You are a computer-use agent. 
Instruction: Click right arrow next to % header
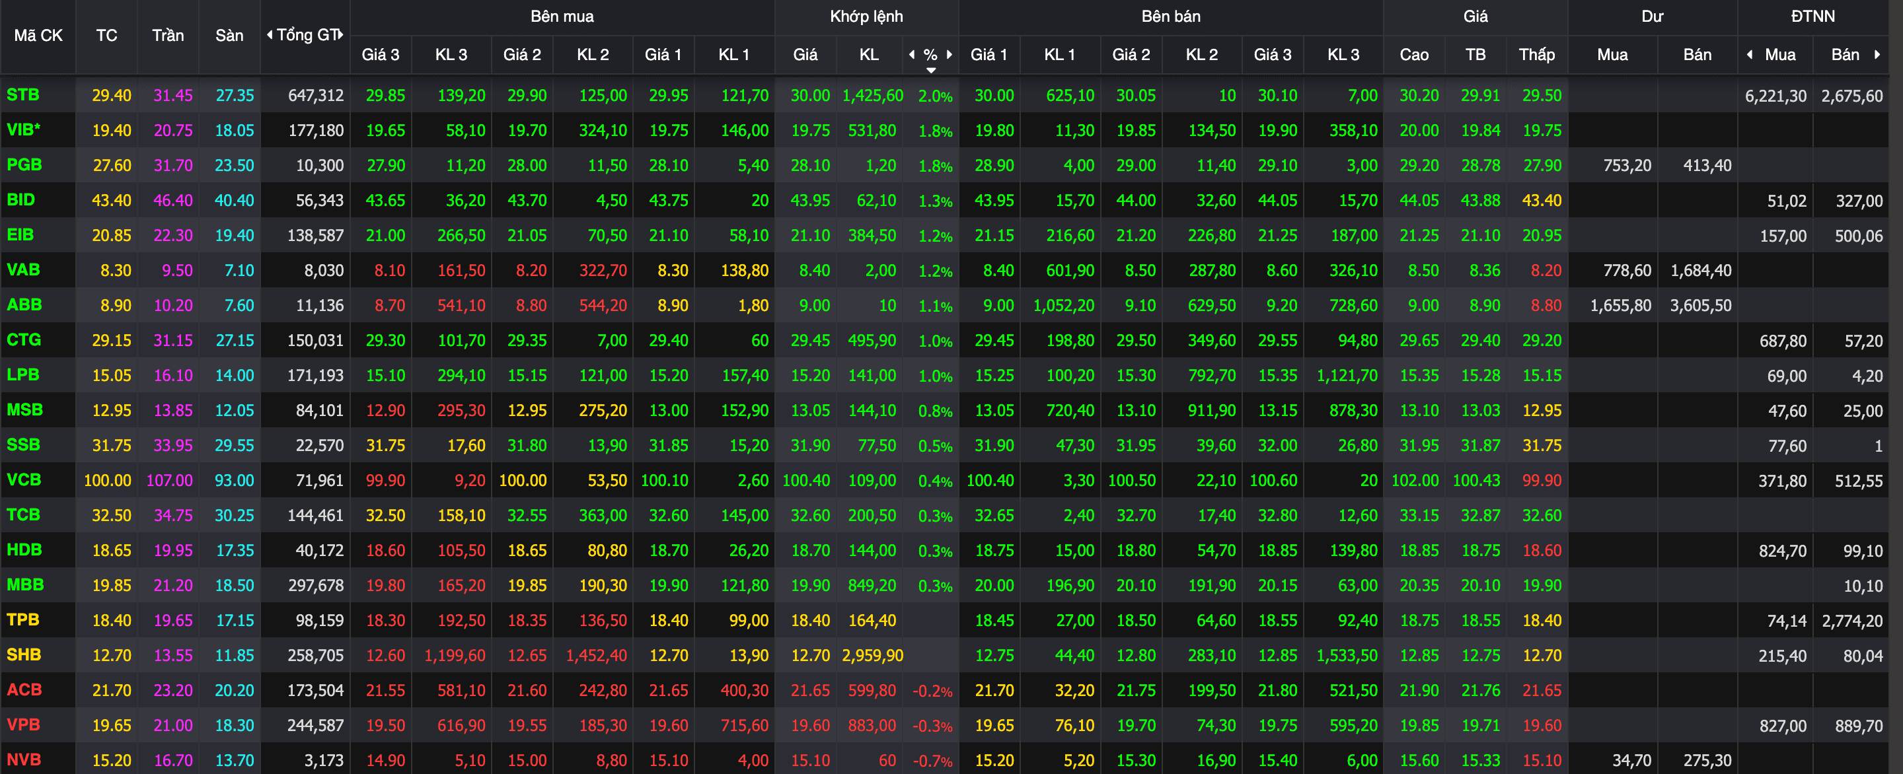point(950,55)
